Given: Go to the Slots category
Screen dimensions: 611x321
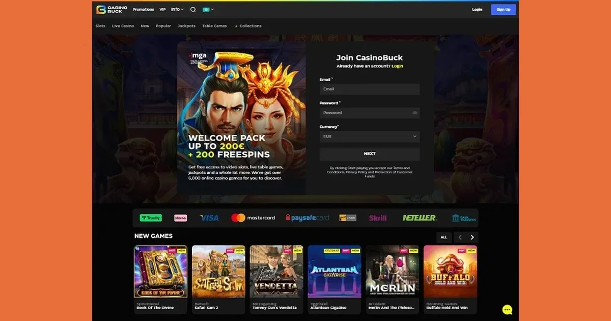Looking at the screenshot, I should click(x=100, y=26).
